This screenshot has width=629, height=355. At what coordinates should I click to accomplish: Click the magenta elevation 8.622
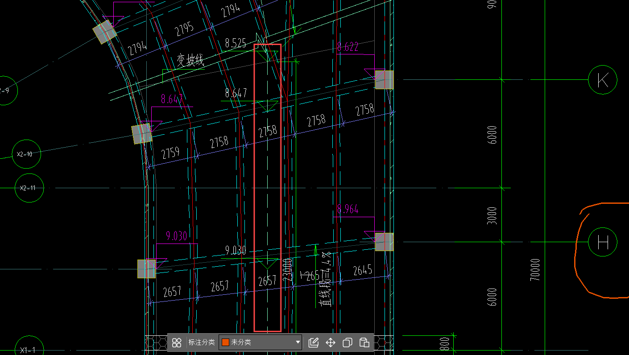tap(348, 47)
